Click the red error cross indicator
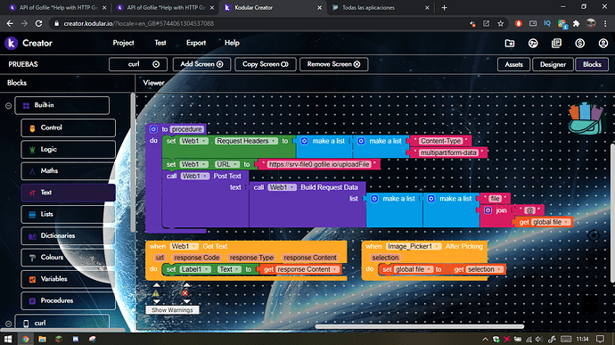This screenshot has height=345, width=615. pyautogui.click(x=185, y=293)
